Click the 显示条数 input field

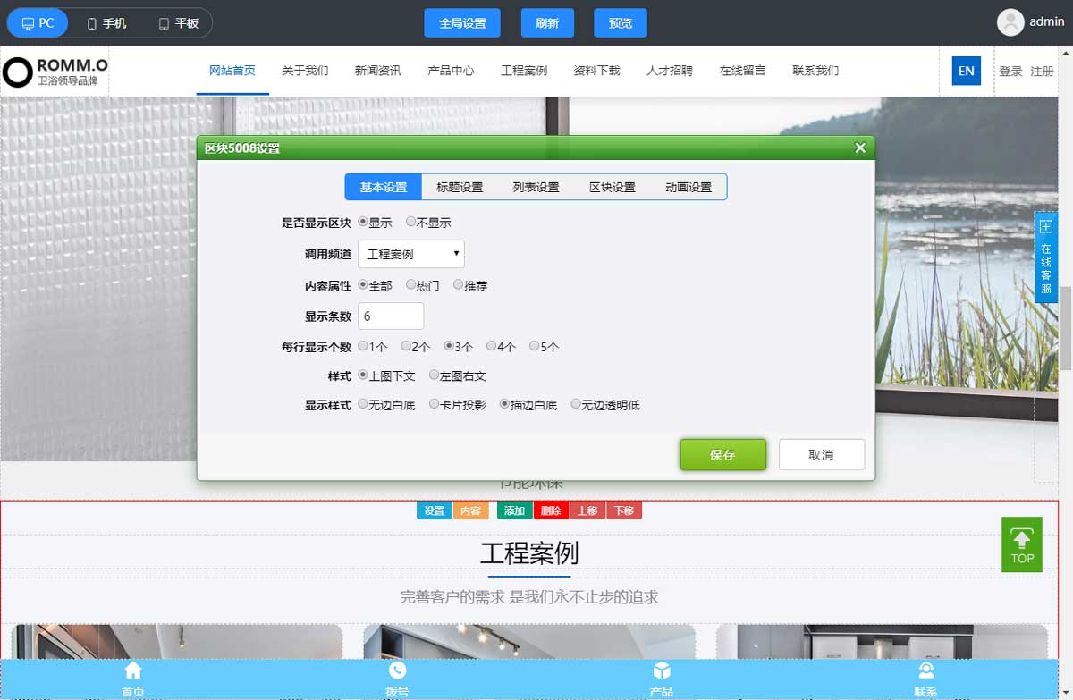click(391, 316)
